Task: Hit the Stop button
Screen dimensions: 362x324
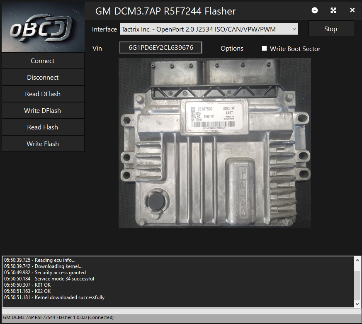Action: point(330,29)
